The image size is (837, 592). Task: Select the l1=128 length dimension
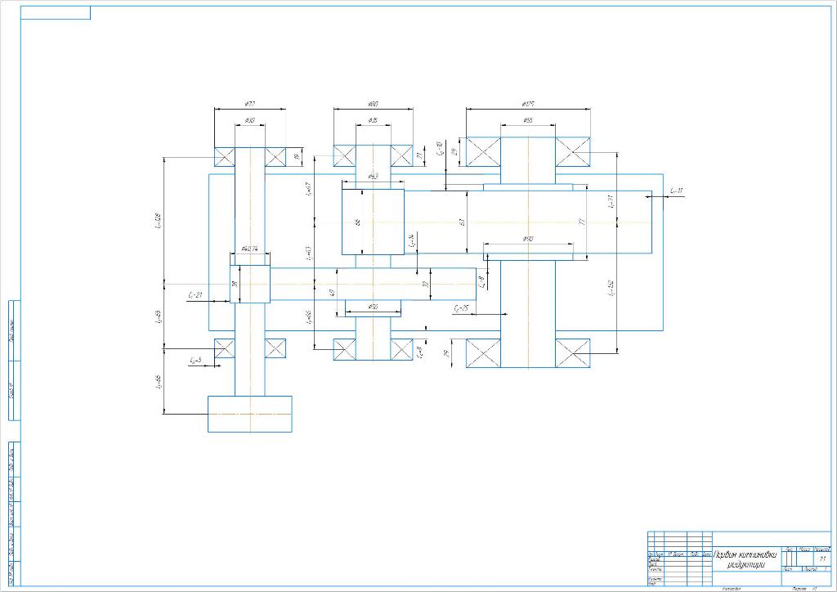tap(158, 221)
